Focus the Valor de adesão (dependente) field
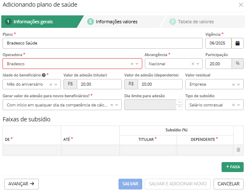247x192 pixels. (x=160, y=84)
